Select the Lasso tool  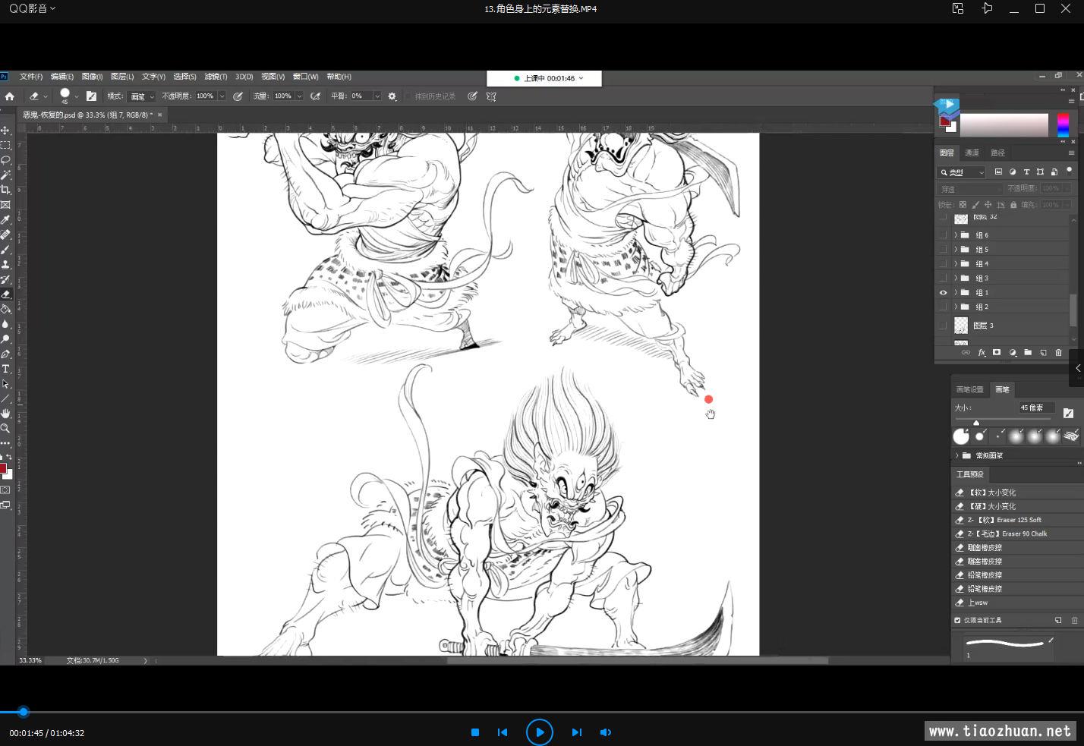tap(5, 160)
